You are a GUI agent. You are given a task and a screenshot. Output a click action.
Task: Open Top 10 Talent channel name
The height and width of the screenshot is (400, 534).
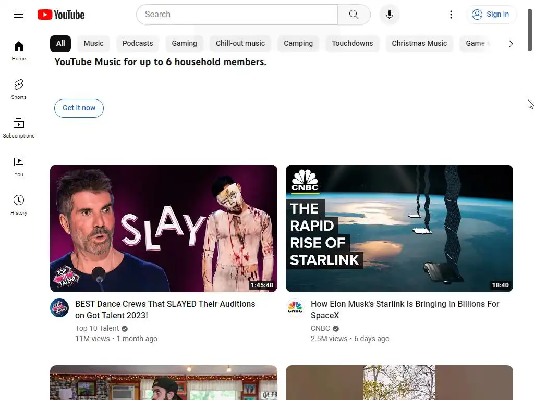coord(97,329)
